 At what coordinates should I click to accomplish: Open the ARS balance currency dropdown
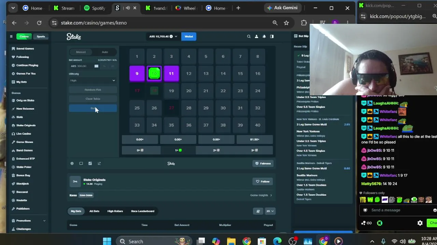163,36
